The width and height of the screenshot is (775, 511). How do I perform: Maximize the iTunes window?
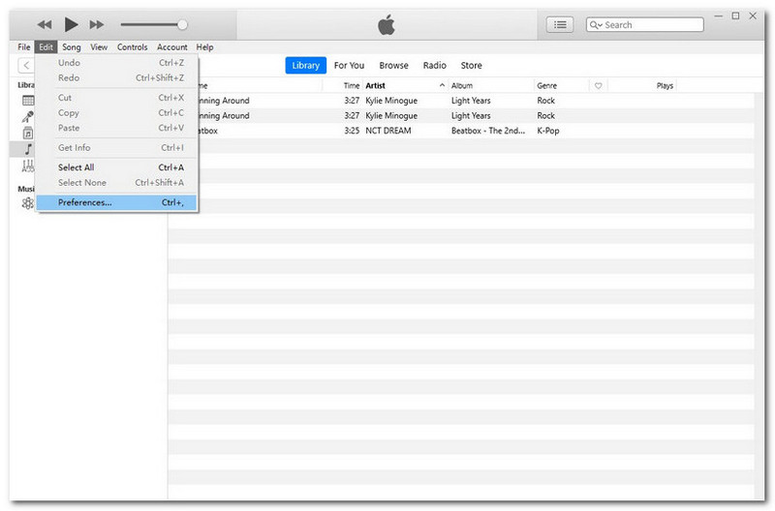click(735, 15)
